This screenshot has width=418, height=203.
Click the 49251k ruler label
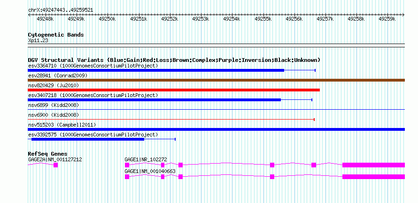point(139,19)
